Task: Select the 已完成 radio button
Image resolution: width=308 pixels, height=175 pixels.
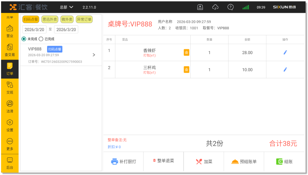Action: [x=41, y=39]
